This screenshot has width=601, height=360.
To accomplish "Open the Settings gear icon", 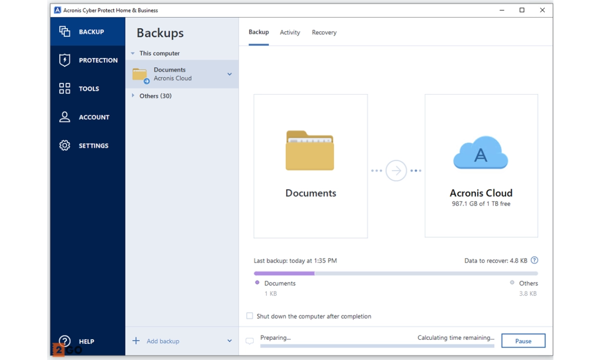I will coord(64,145).
